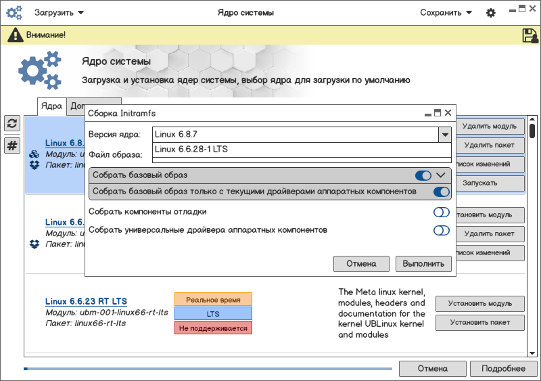Select 'Linux 6.6.28-1 LTS' from the list
541x381 pixels.
click(x=191, y=150)
